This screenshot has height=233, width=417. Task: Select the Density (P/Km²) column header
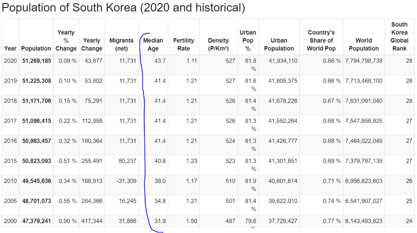tap(218, 44)
